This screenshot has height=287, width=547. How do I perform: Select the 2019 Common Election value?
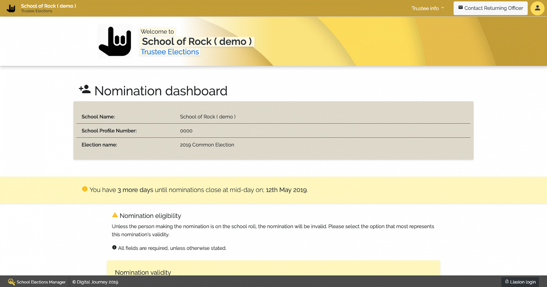[x=207, y=145]
